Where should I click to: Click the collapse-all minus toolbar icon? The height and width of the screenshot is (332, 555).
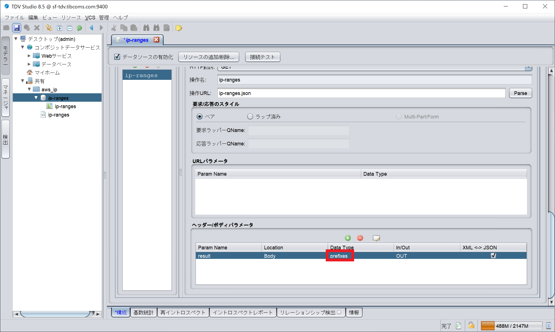click(70, 28)
